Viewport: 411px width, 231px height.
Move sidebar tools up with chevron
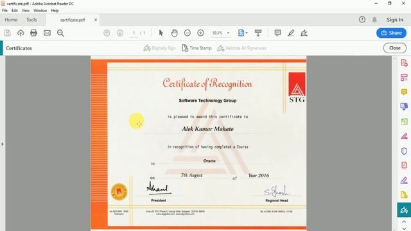(x=404, y=222)
